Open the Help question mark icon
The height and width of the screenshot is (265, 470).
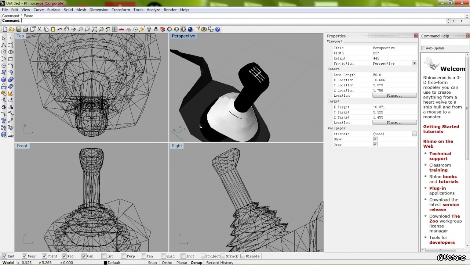[218, 29]
